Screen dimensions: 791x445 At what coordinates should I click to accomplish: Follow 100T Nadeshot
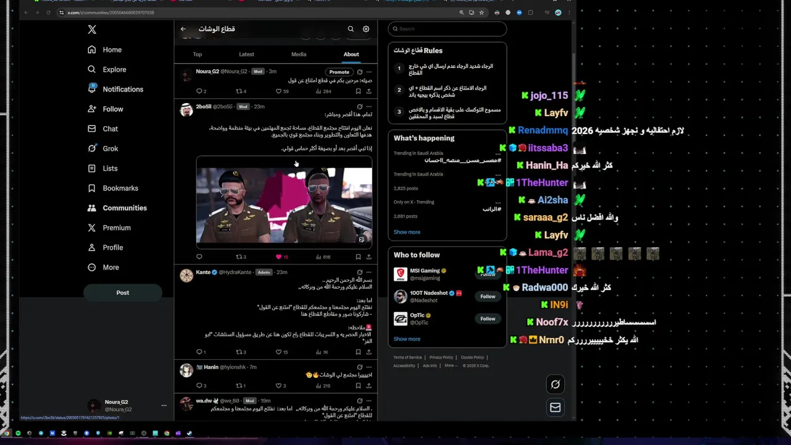click(488, 297)
